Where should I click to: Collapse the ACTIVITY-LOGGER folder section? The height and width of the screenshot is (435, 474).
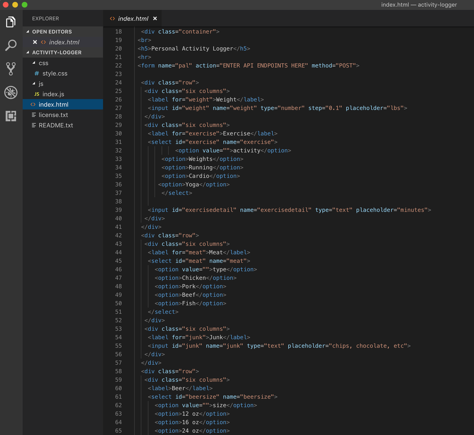(x=28, y=53)
